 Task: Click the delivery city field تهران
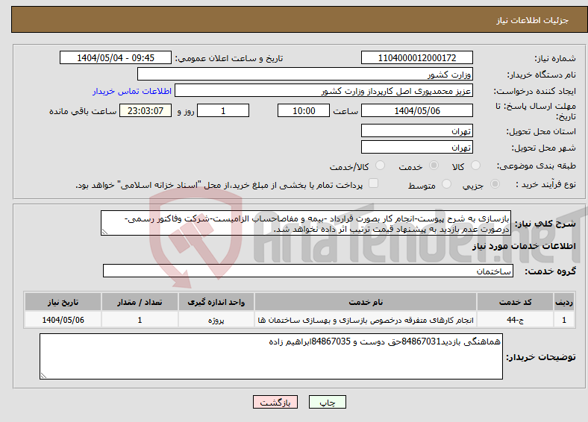[x=416, y=148]
